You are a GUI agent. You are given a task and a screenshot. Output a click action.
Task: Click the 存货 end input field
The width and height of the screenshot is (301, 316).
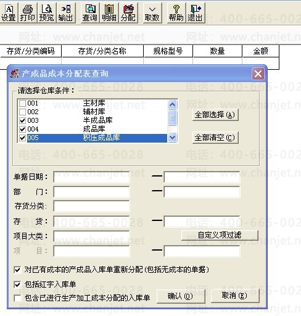pyautogui.click(x=202, y=221)
